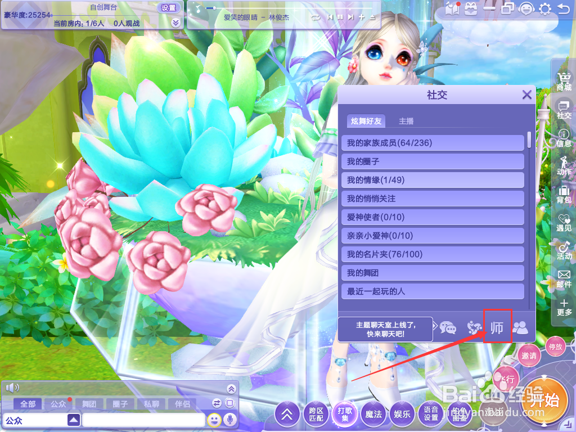The width and height of the screenshot is (576, 432).
Task: Open the gear settings icon in top bar
Action: coord(544,8)
